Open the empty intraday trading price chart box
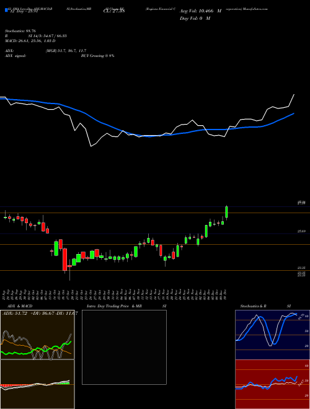Screen dimensions: 310x409 (x=124, y=347)
